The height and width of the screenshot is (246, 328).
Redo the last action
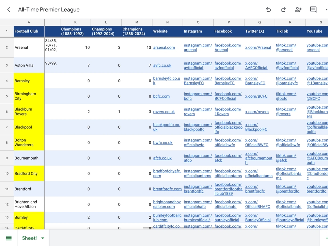[x=283, y=9]
